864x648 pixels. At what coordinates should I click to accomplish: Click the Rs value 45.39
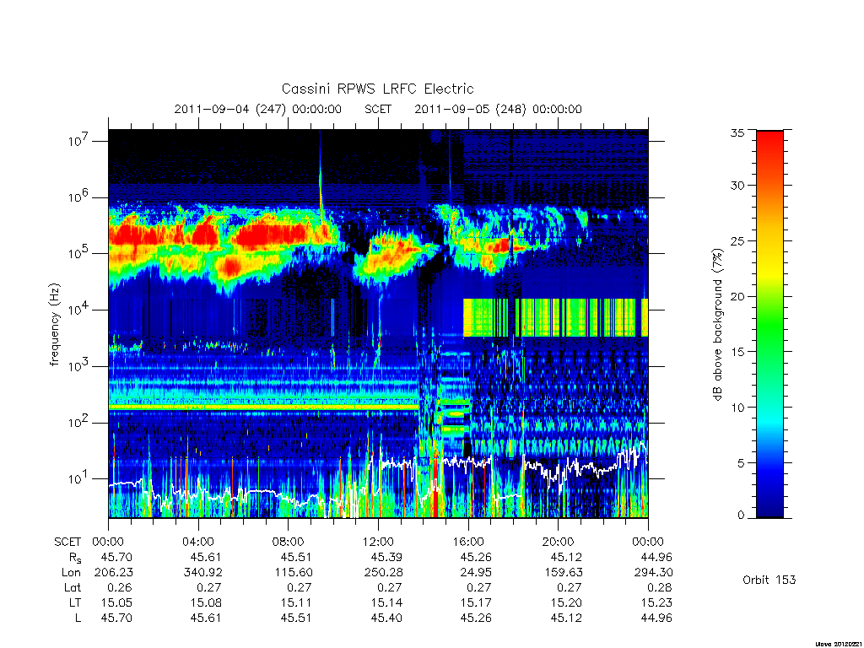pyautogui.click(x=386, y=557)
